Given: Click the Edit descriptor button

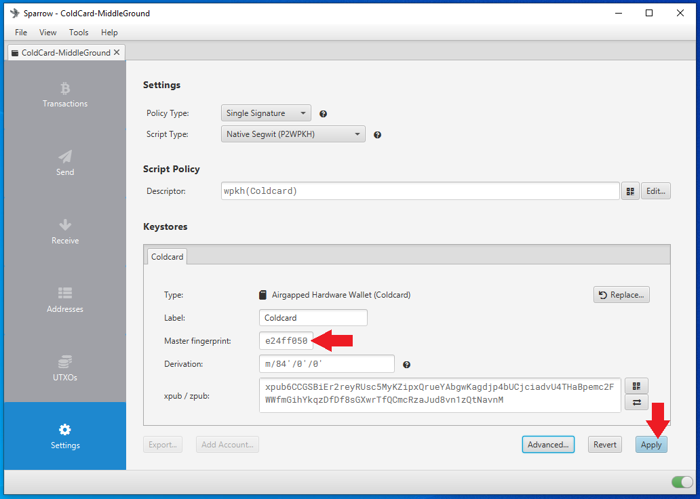Looking at the screenshot, I should pyautogui.click(x=655, y=191).
